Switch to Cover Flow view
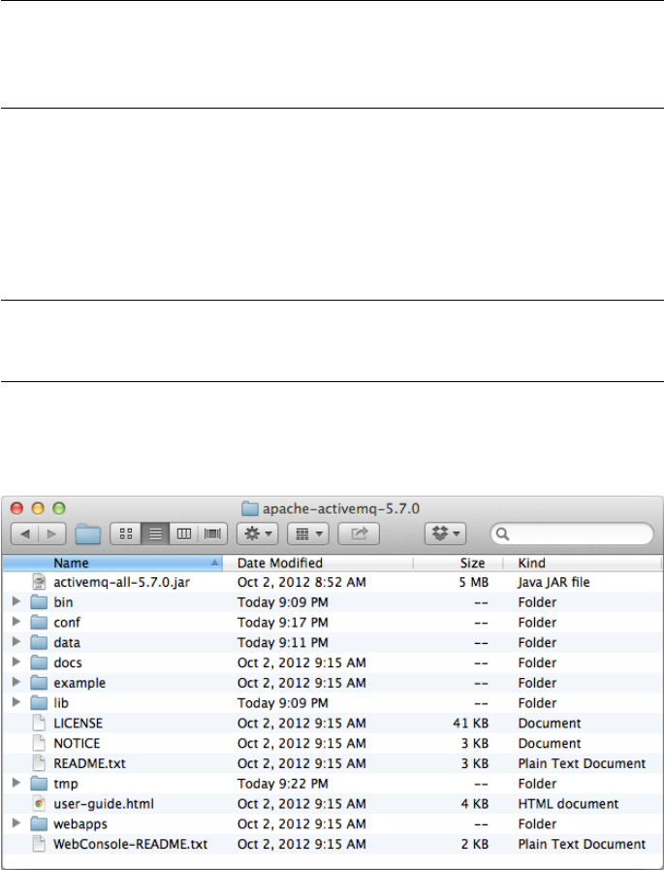This screenshot has width=664, height=870. [212, 533]
